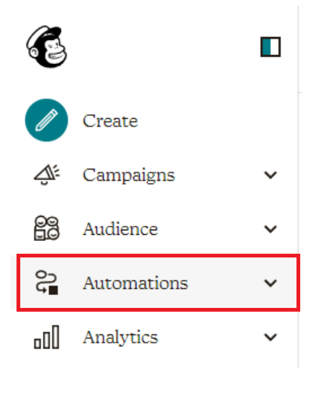Expand the Audience chevron arrow

point(270,229)
